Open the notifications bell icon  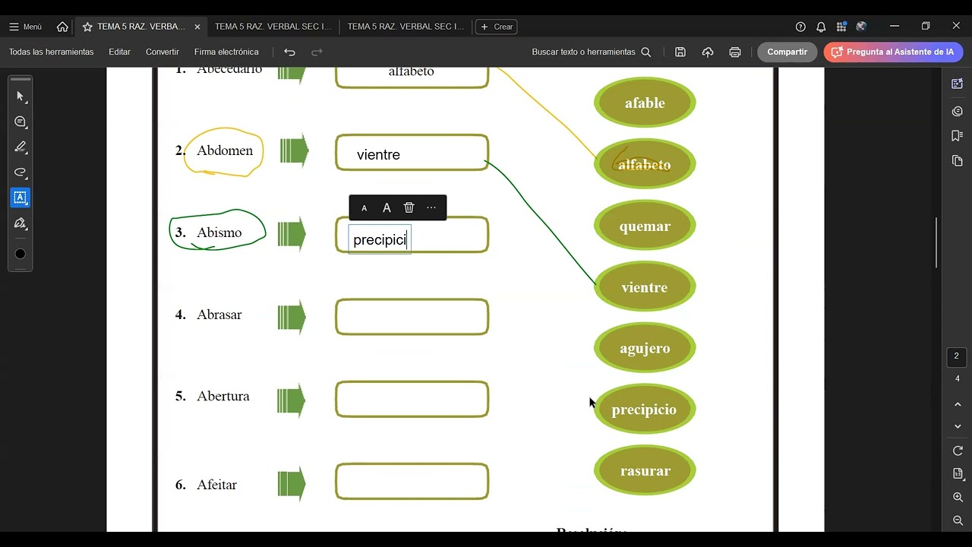coord(821,27)
